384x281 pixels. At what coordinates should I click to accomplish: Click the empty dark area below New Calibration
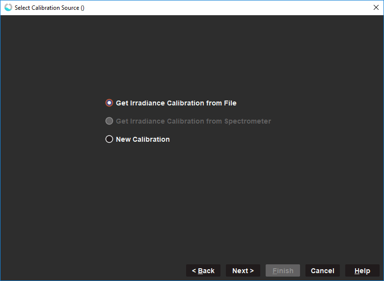pyautogui.click(x=192, y=196)
